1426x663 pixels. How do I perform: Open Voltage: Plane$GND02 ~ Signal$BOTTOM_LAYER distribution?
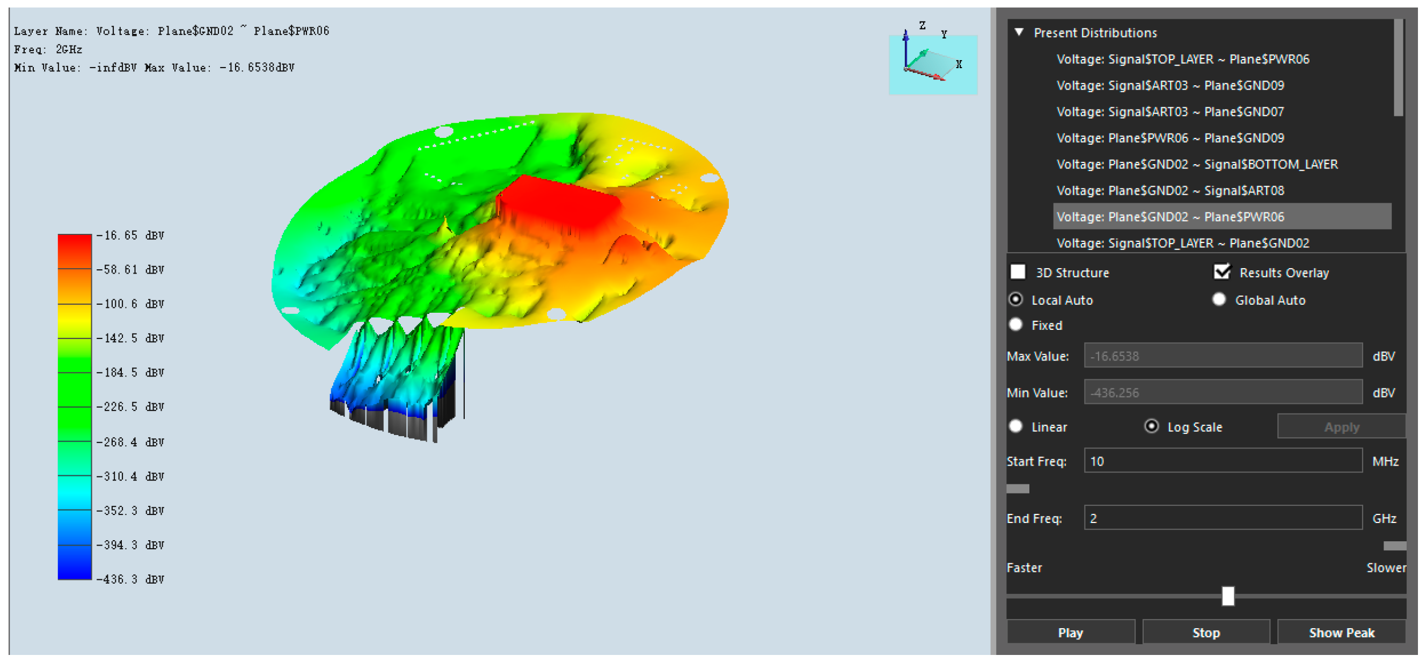1197,164
